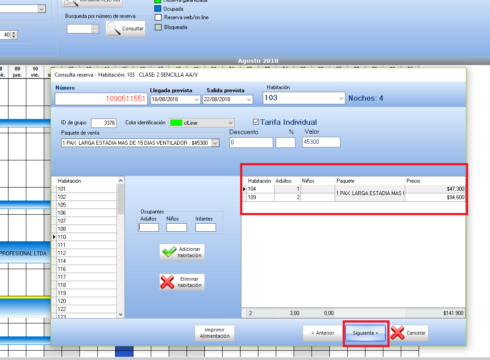
Task: Go back with the Anterior button
Action: pos(323,333)
